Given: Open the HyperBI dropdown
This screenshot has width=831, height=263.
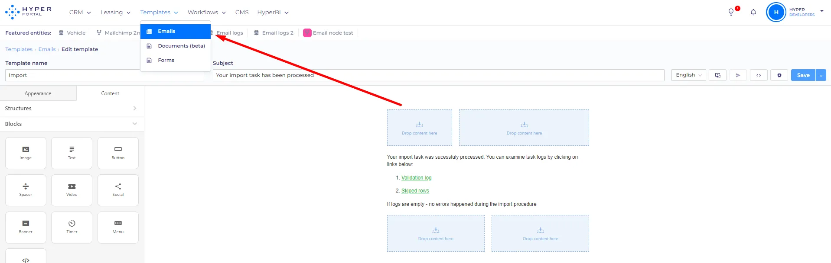Looking at the screenshot, I should coord(273,13).
